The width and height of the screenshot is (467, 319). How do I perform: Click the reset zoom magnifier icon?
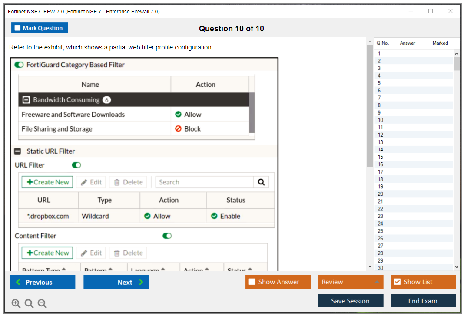click(29, 304)
